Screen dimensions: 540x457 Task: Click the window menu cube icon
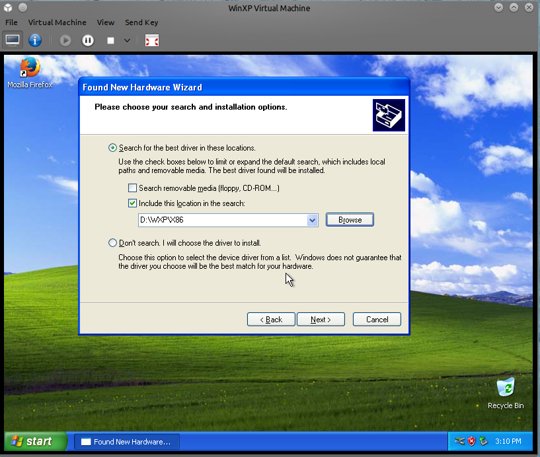8,7
